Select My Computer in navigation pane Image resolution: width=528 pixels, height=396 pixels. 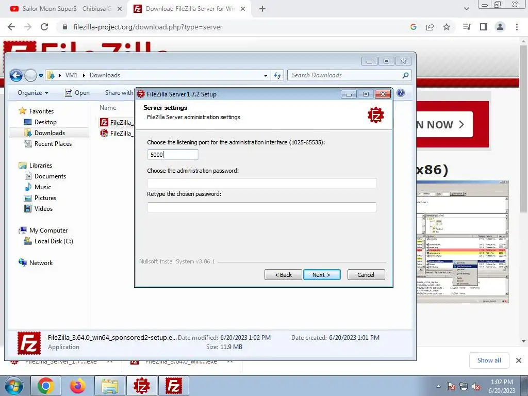(x=43, y=230)
